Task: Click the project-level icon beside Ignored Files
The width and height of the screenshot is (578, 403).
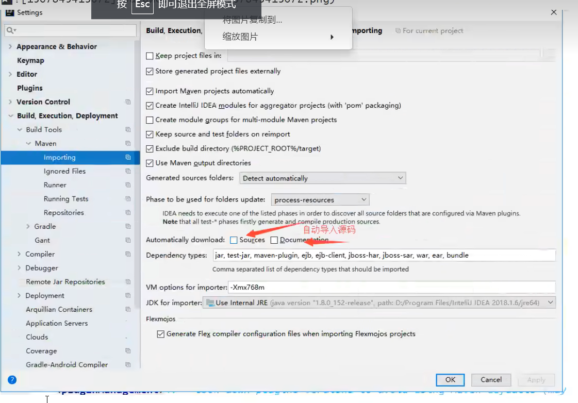Action: tap(128, 171)
